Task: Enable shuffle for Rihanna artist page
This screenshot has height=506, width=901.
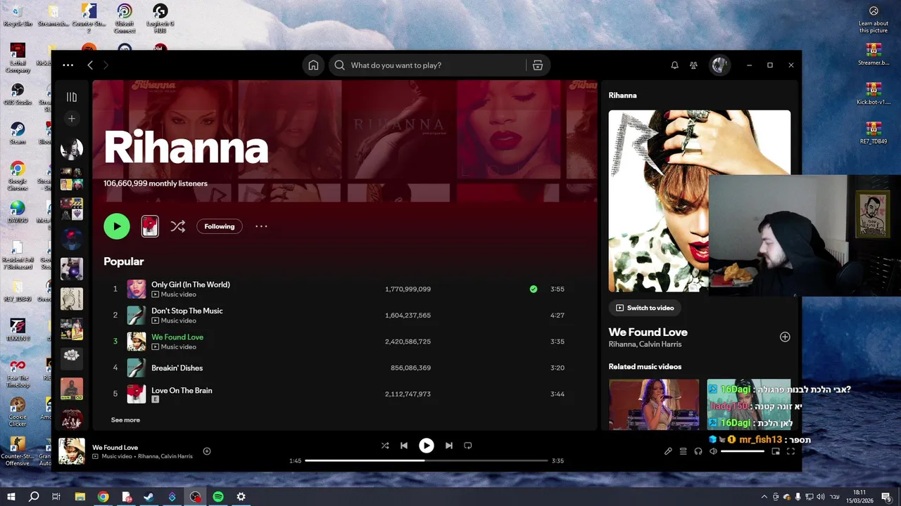Action: [177, 226]
